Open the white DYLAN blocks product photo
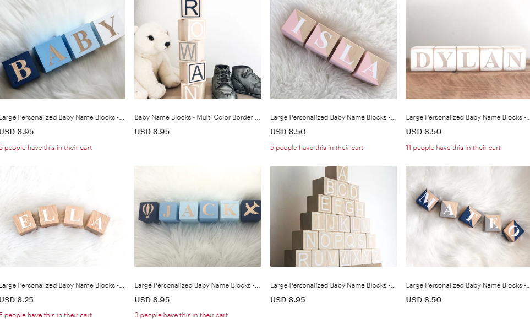The width and height of the screenshot is (530, 319). pos(468,50)
